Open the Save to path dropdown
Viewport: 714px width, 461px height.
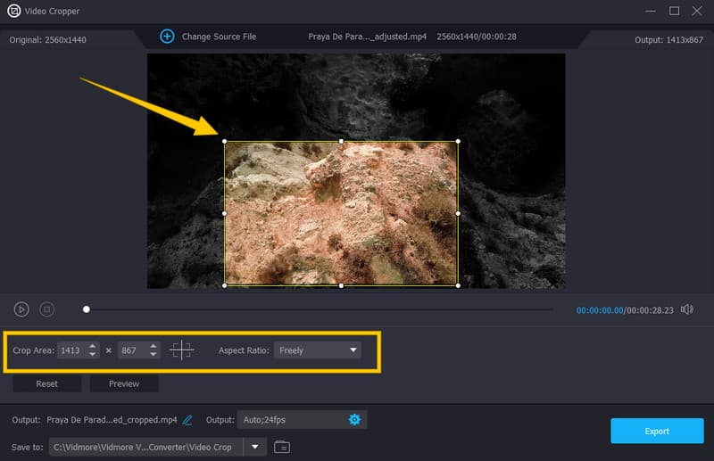click(x=255, y=446)
